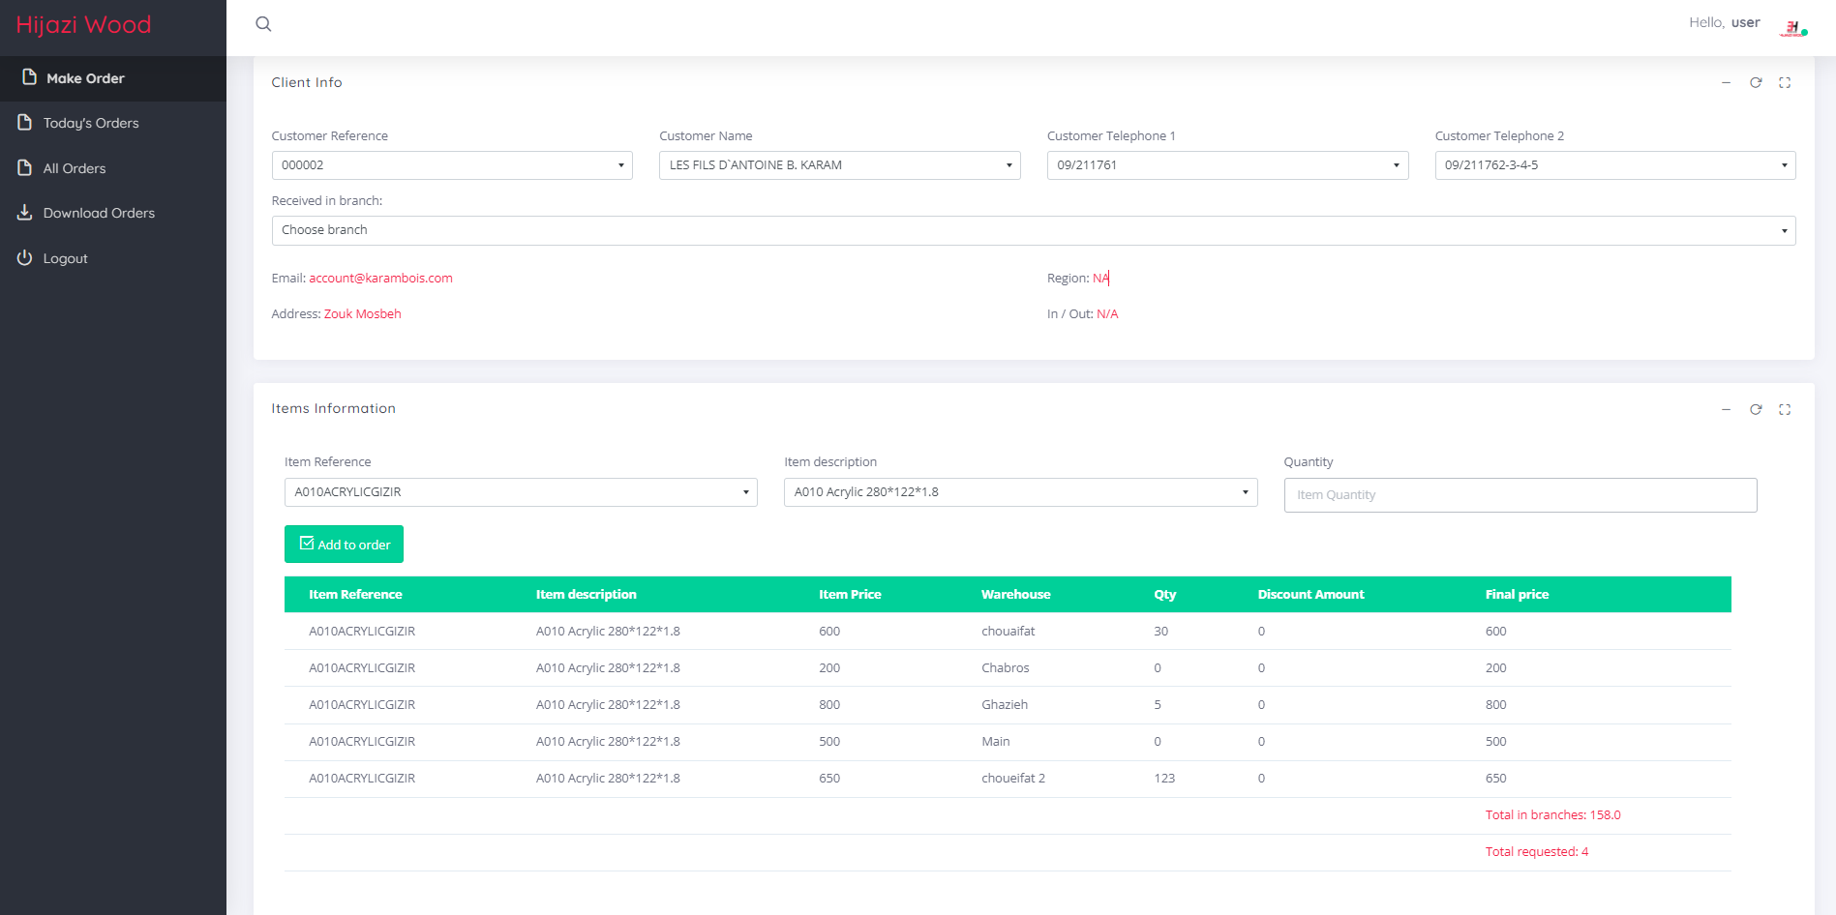Minimize the Items Information panel

(1726, 410)
